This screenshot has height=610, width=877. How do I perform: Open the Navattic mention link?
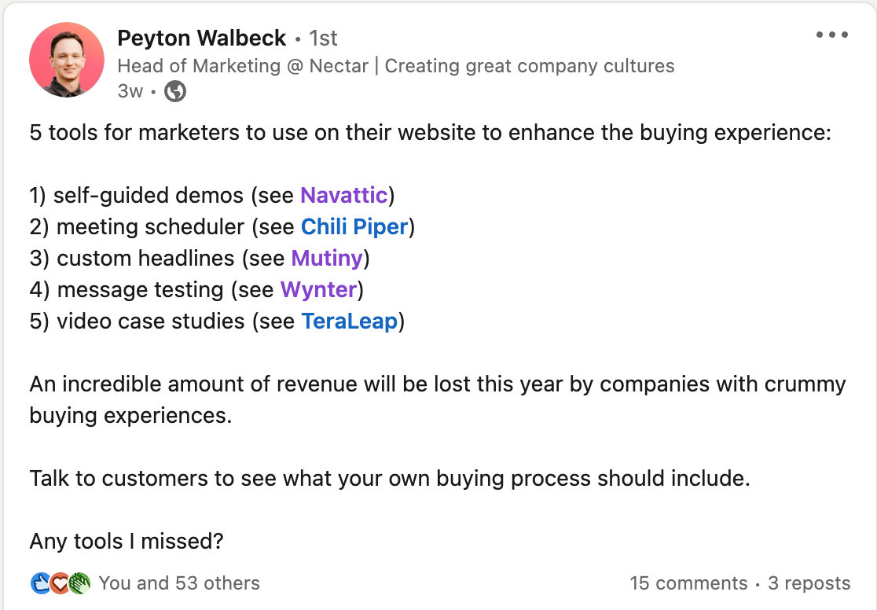click(343, 196)
